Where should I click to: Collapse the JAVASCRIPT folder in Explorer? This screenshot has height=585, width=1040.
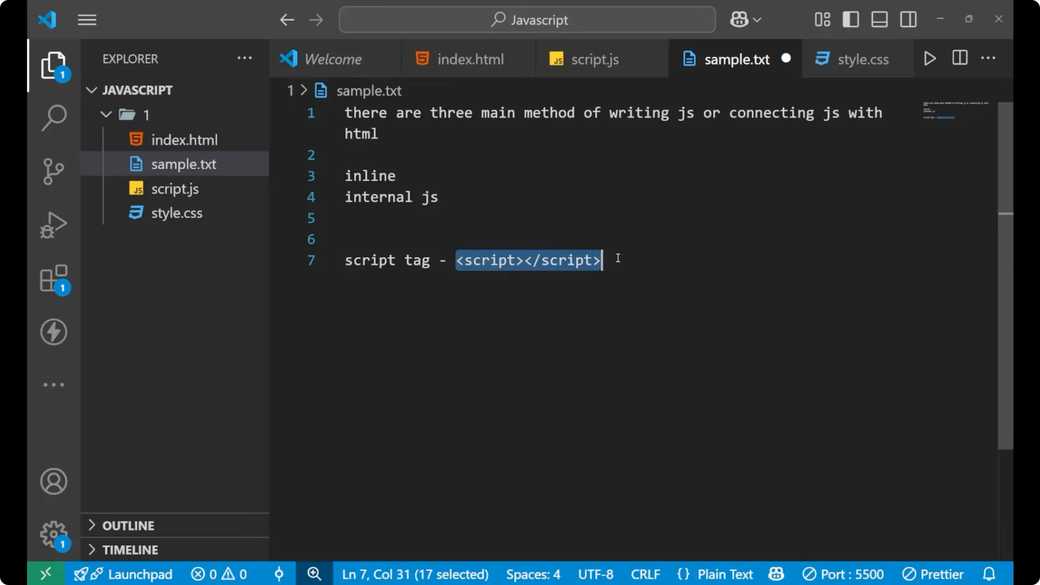click(x=90, y=90)
